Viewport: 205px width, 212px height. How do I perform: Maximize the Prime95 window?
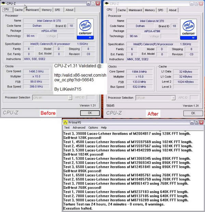pyautogui.click(x=197, y=122)
